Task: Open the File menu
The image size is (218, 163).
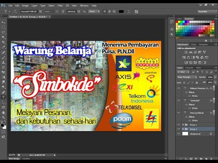Action: pos(10,5)
